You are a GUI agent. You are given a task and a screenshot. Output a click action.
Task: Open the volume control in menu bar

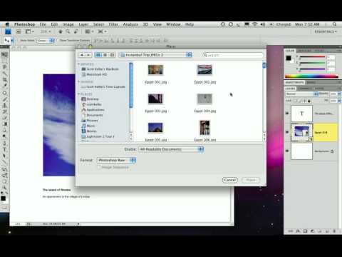point(263,24)
